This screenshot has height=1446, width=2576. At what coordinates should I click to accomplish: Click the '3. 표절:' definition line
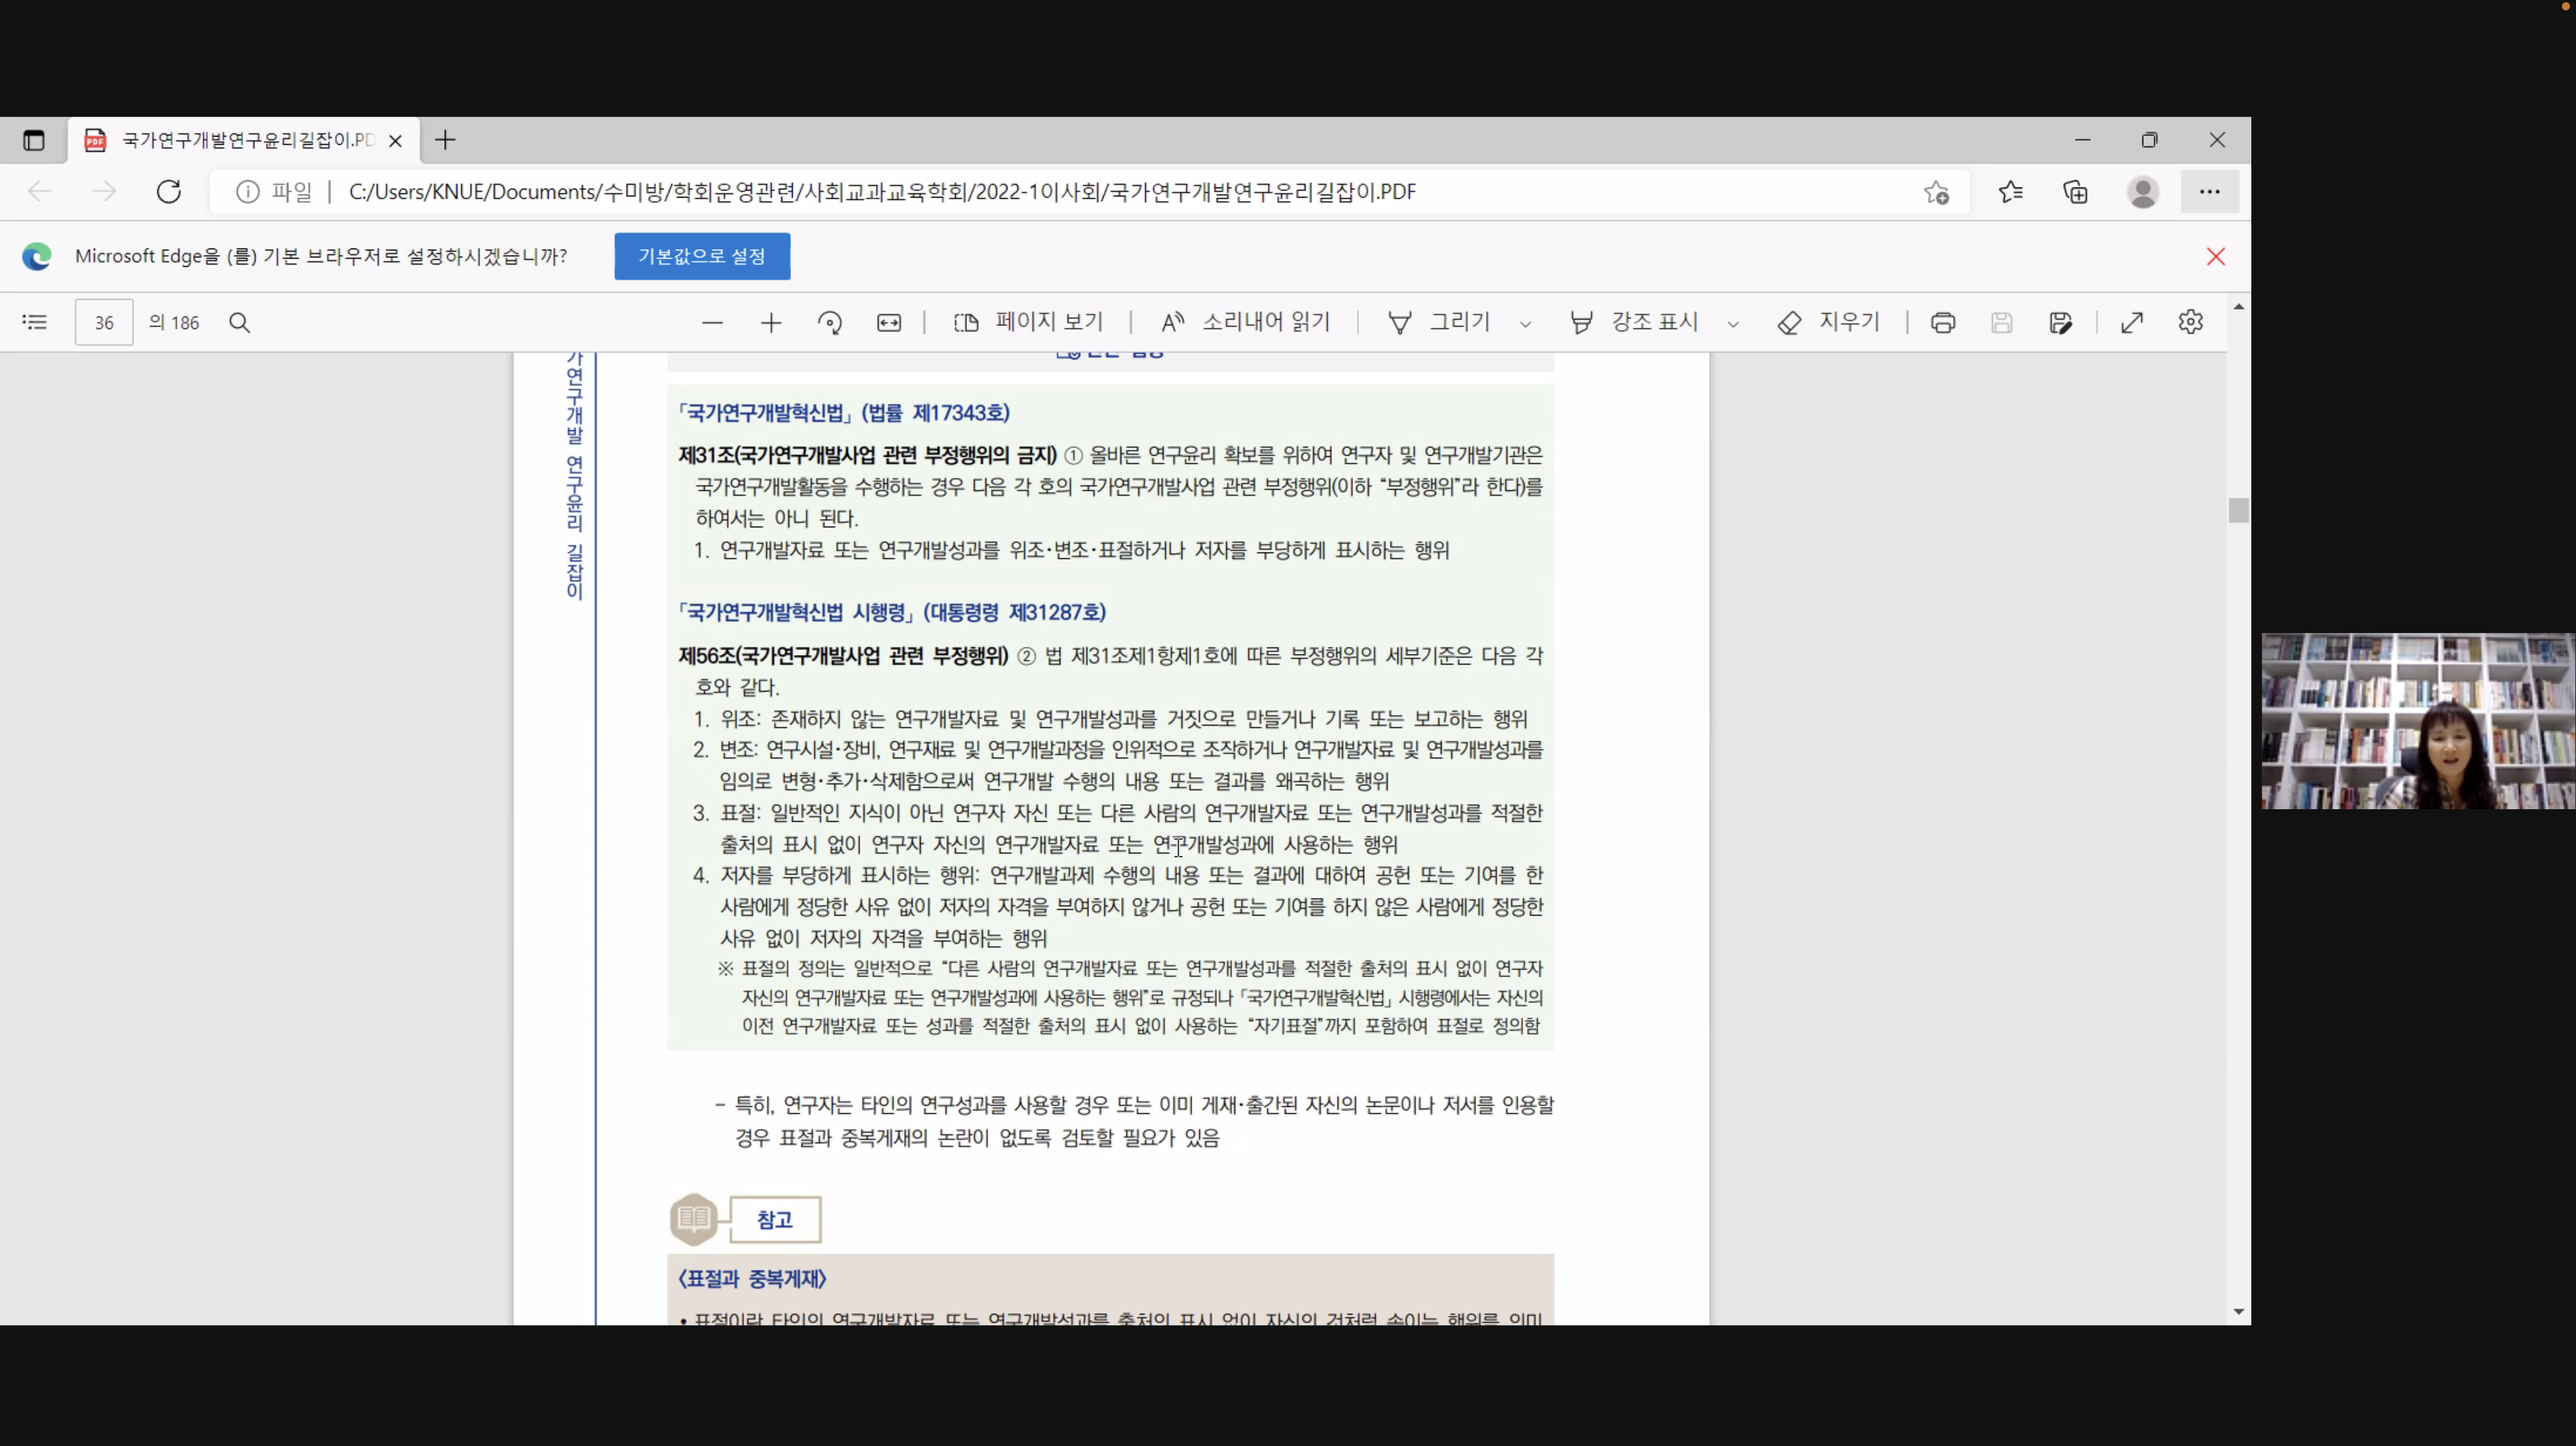[x=1118, y=828]
